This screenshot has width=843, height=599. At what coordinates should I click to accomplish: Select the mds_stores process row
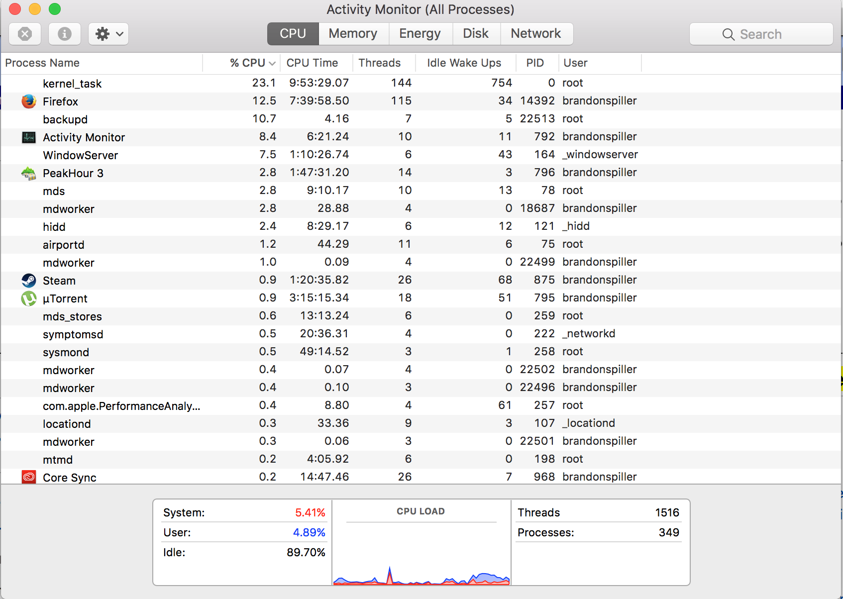point(421,316)
